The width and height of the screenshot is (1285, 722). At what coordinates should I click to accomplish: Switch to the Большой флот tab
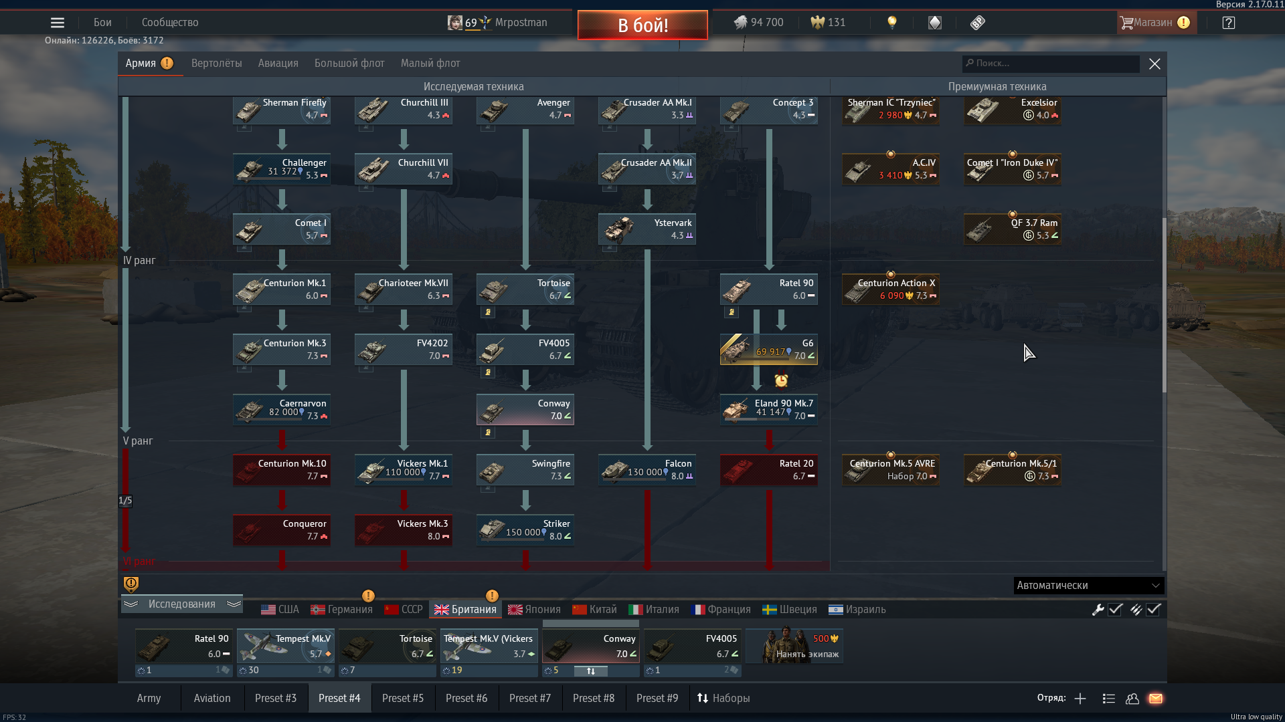point(349,64)
